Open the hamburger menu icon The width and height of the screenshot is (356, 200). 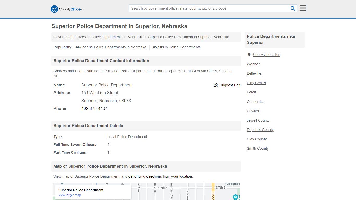(303, 8)
